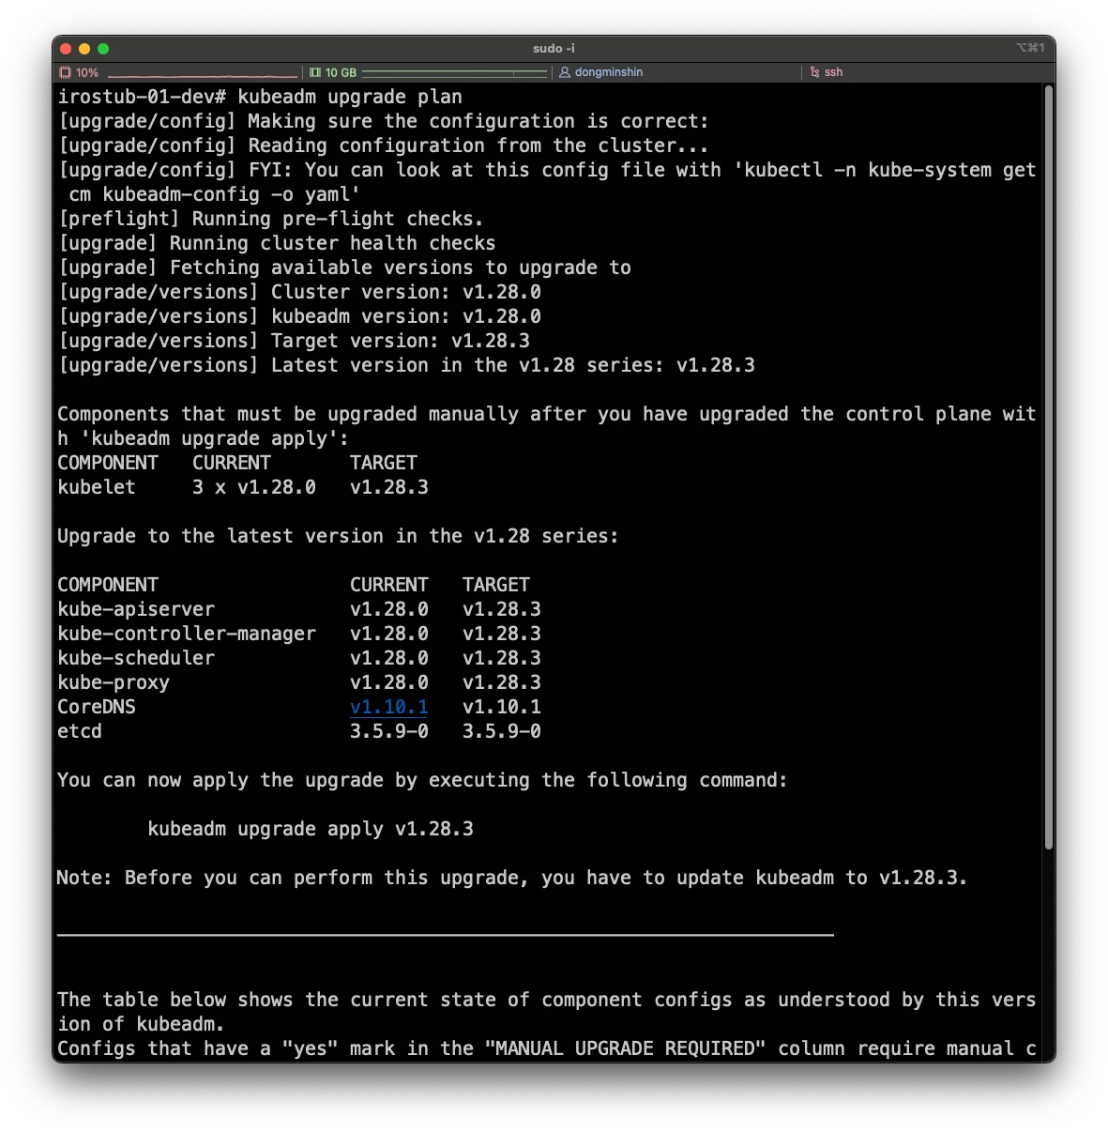Click the memory icon beside 10 GB
The image size is (1108, 1132).
click(x=315, y=72)
